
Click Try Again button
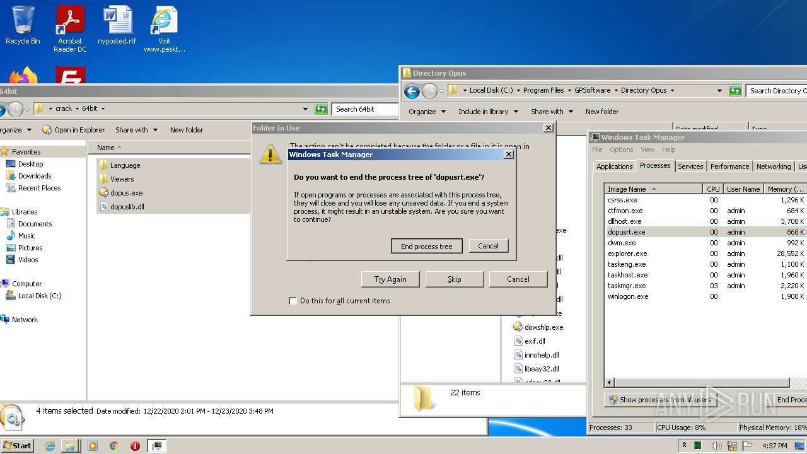390,279
